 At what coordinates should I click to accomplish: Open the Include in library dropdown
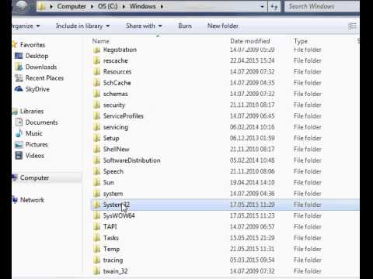(x=83, y=26)
